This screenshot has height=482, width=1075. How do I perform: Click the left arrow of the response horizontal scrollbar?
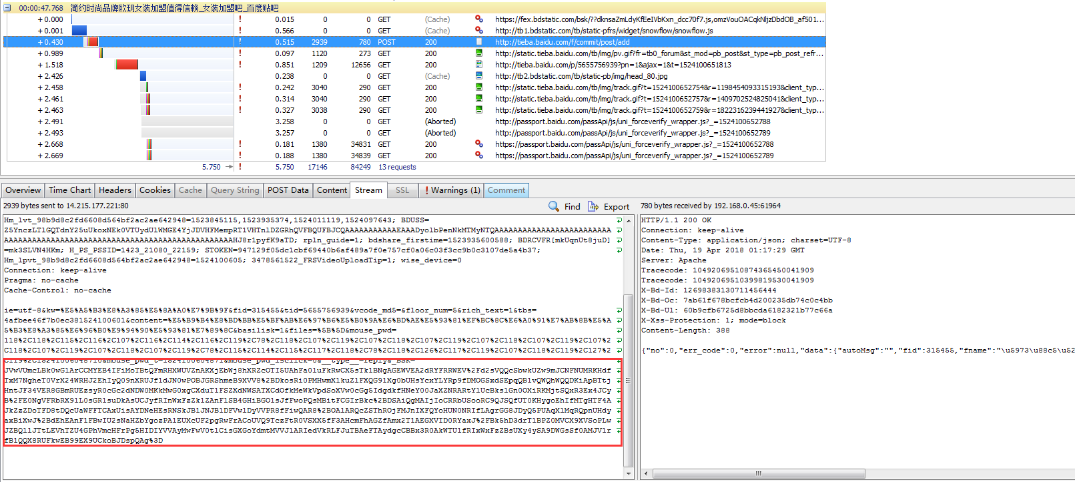pyautogui.click(x=646, y=473)
